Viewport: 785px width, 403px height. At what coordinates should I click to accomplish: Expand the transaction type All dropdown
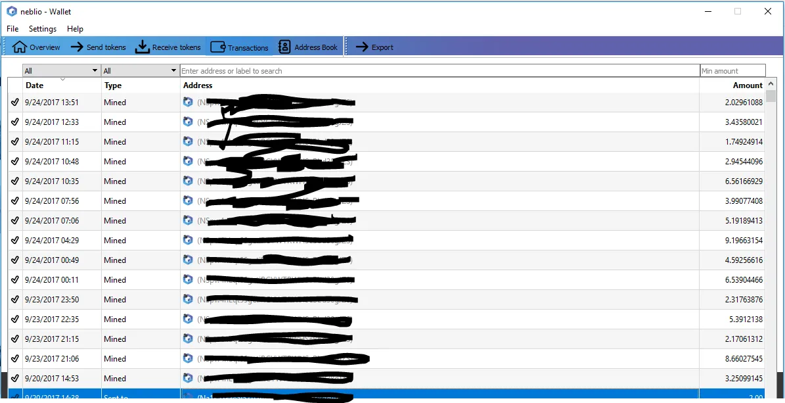pos(140,71)
